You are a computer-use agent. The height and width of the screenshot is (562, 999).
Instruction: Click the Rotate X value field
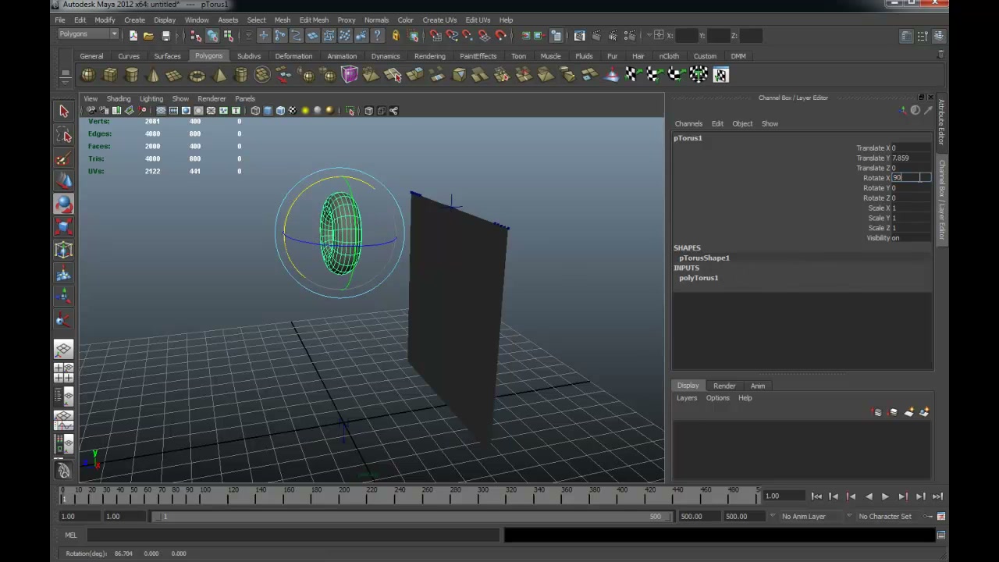point(912,178)
